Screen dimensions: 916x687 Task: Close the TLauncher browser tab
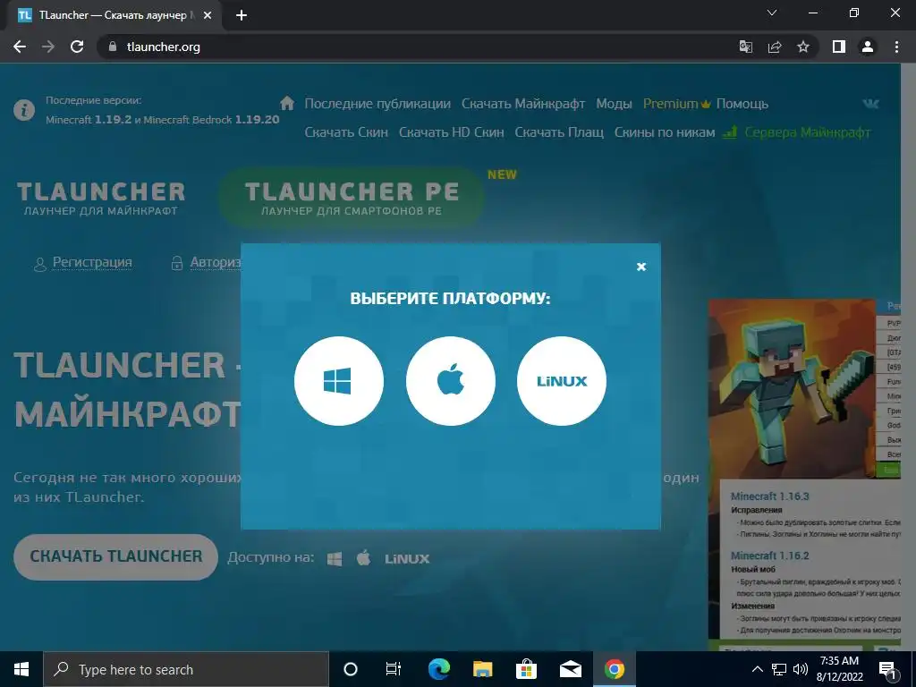click(208, 15)
